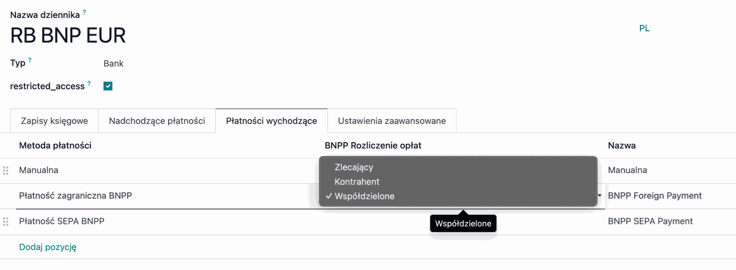Click the Płatność zagraniczna BNPP method cell
The width and height of the screenshot is (736, 270).
point(76,196)
